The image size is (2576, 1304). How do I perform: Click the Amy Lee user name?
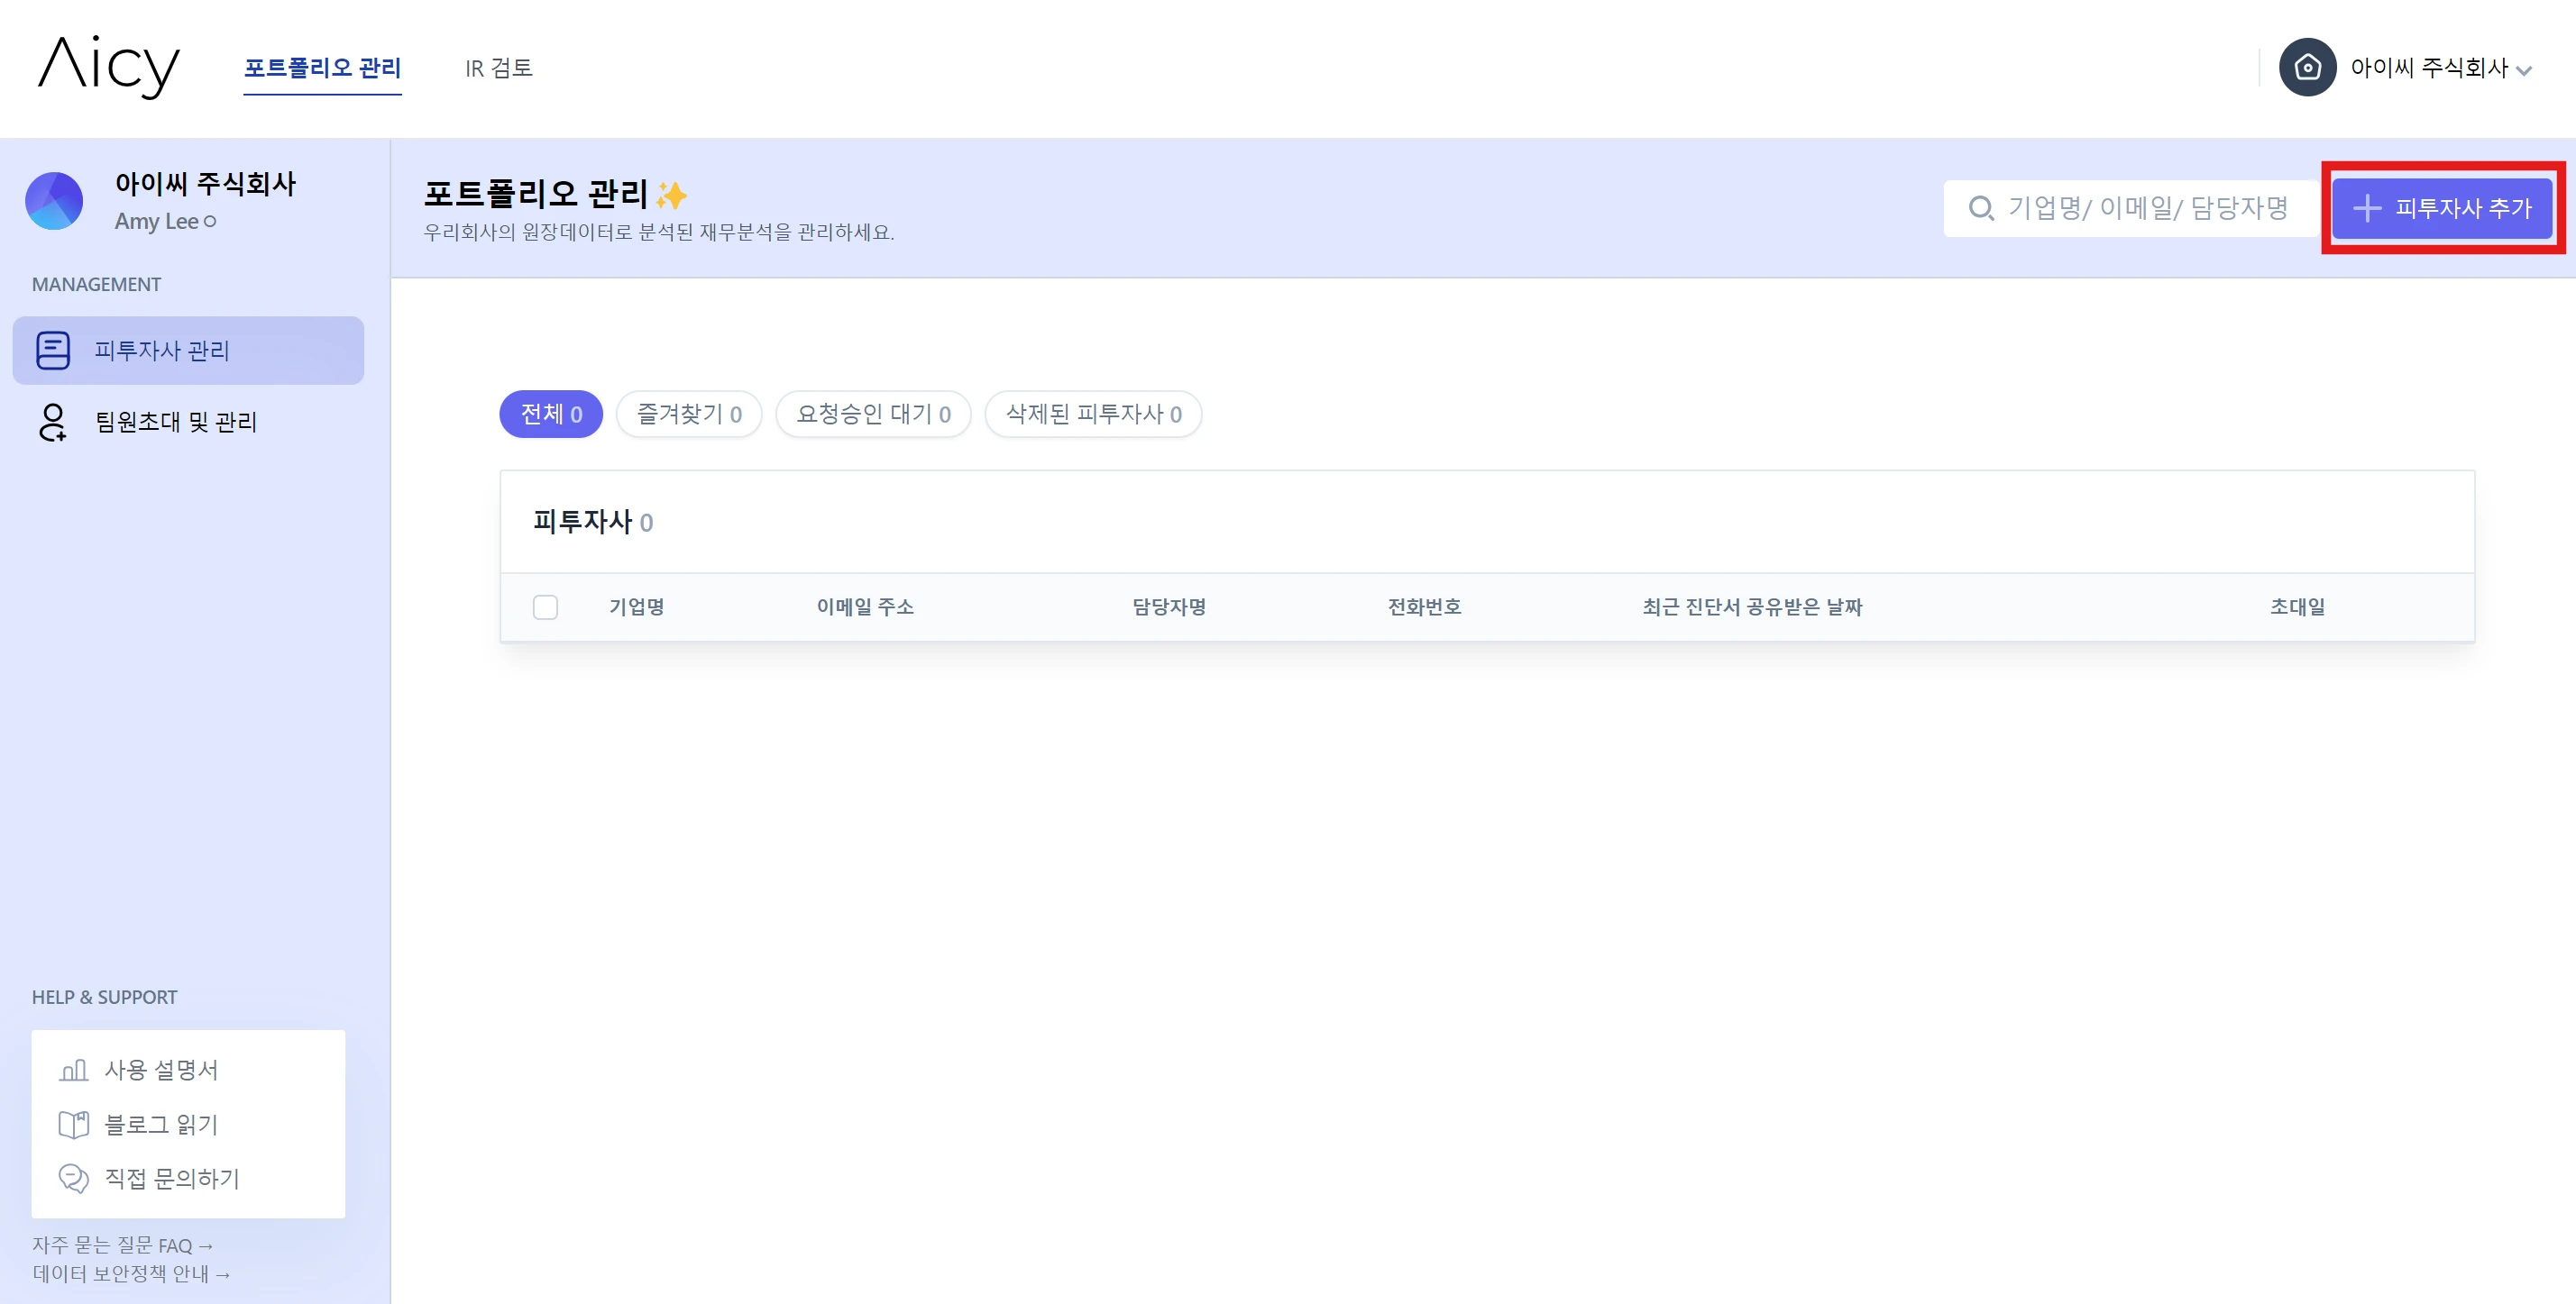(x=157, y=222)
